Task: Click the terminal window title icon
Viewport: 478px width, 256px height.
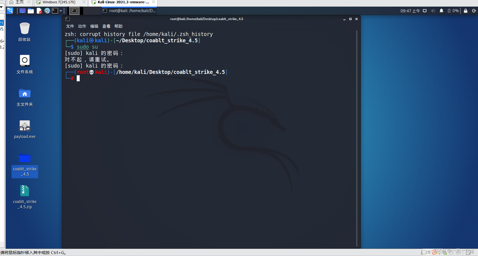Action: coord(68,19)
